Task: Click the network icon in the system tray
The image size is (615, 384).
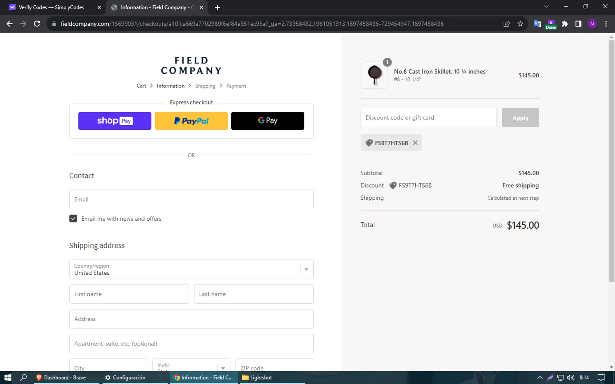Action: tap(560, 377)
